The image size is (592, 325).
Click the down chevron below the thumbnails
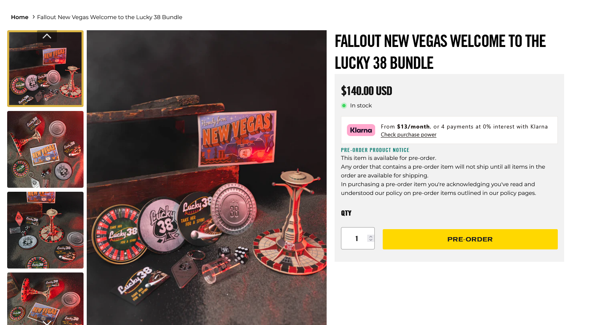click(47, 322)
